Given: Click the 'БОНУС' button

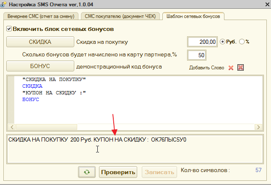Looking at the screenshot, I should 40,66.
